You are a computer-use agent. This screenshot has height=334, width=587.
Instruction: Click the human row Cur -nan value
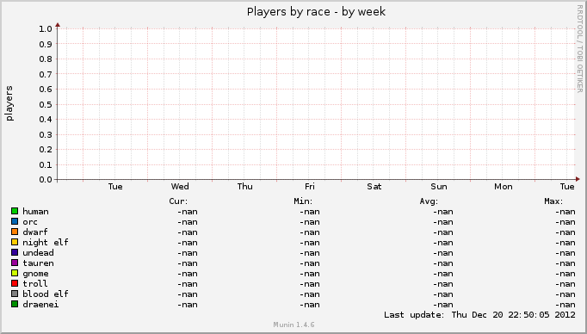click(187, 212)
